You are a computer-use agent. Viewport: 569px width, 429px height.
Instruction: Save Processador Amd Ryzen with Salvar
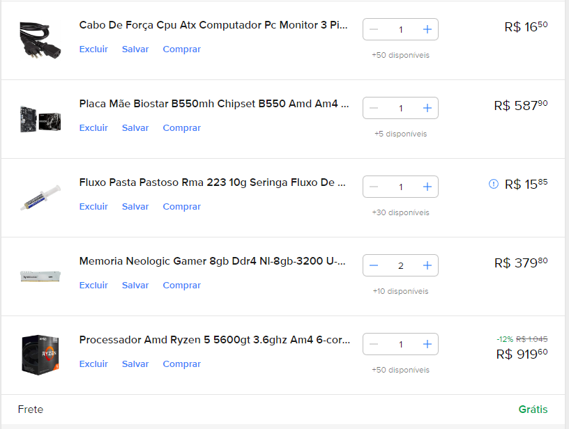135,364
